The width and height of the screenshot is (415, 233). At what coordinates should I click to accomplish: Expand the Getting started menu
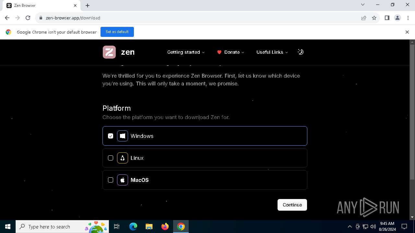point(186,52)
